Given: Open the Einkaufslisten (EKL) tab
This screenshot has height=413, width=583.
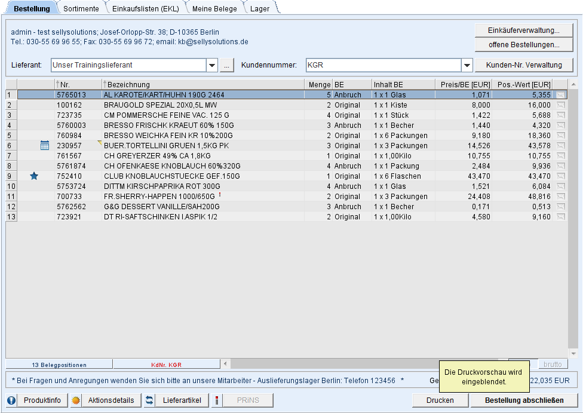Looking at the screenshot, I should point(145,8).
